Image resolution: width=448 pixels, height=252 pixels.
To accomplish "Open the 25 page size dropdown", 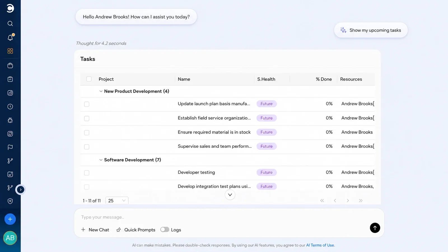I will point(117,200).
